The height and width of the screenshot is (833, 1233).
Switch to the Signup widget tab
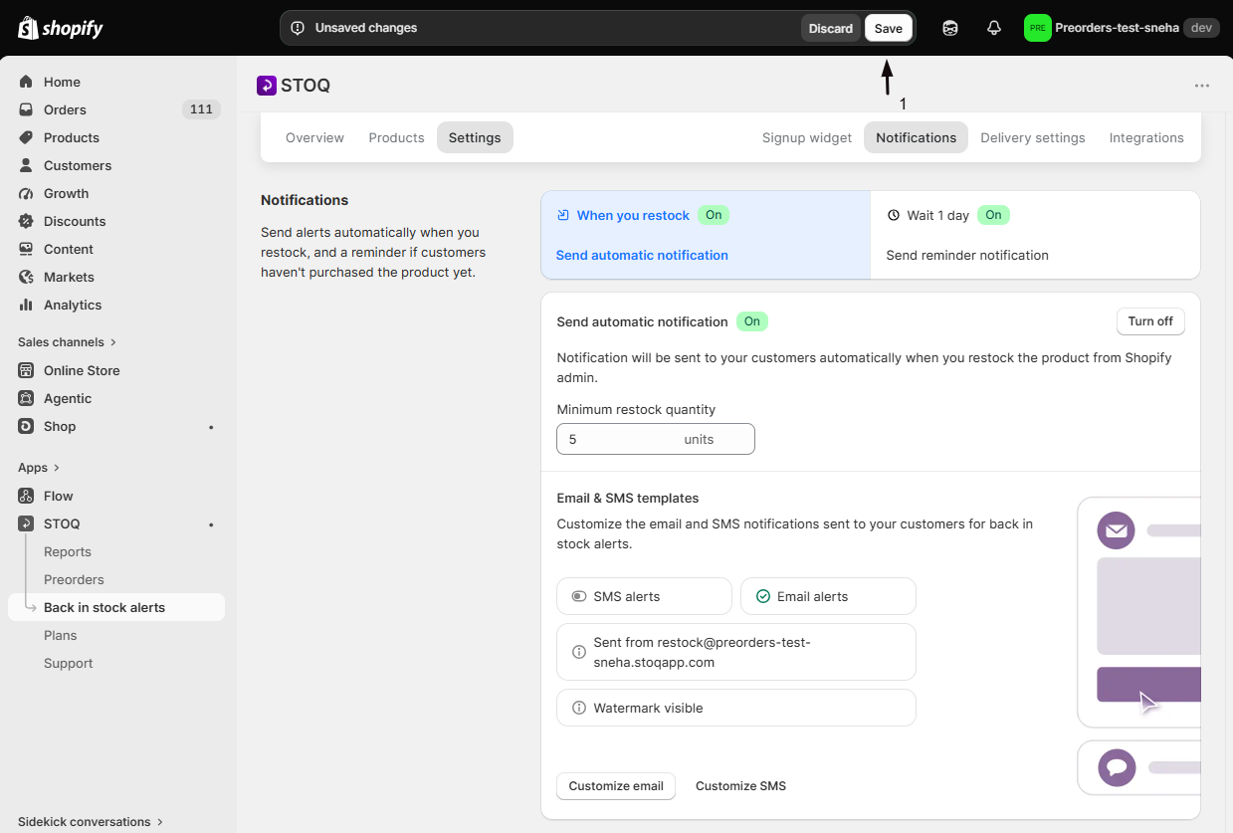click(x=807, y=137)
